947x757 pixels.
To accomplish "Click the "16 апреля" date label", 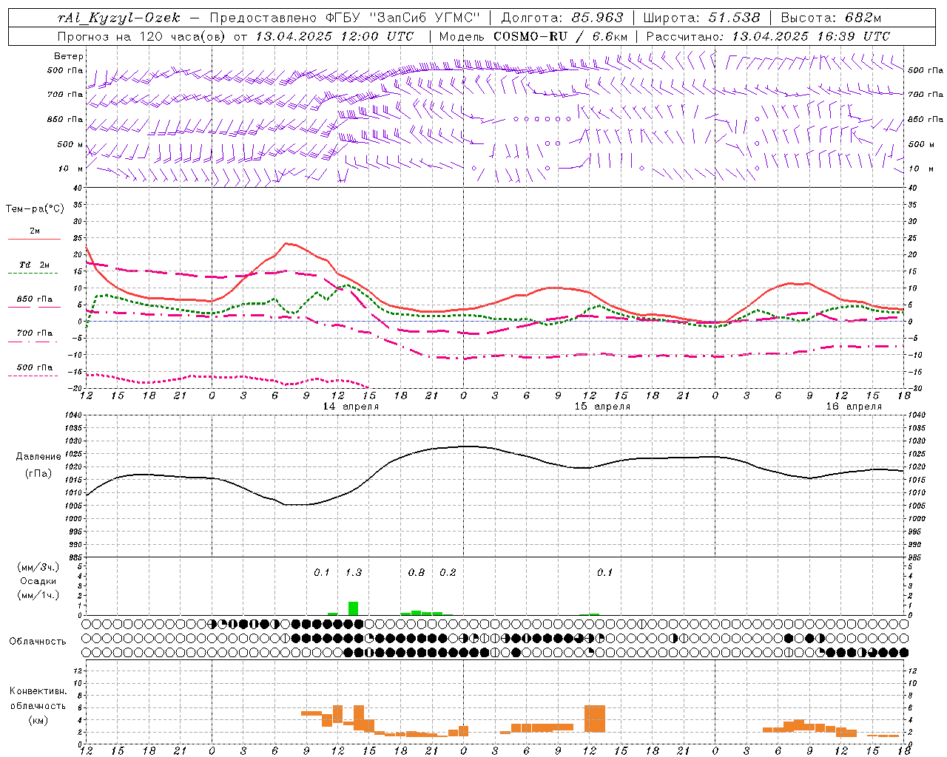I will (854, 407).
